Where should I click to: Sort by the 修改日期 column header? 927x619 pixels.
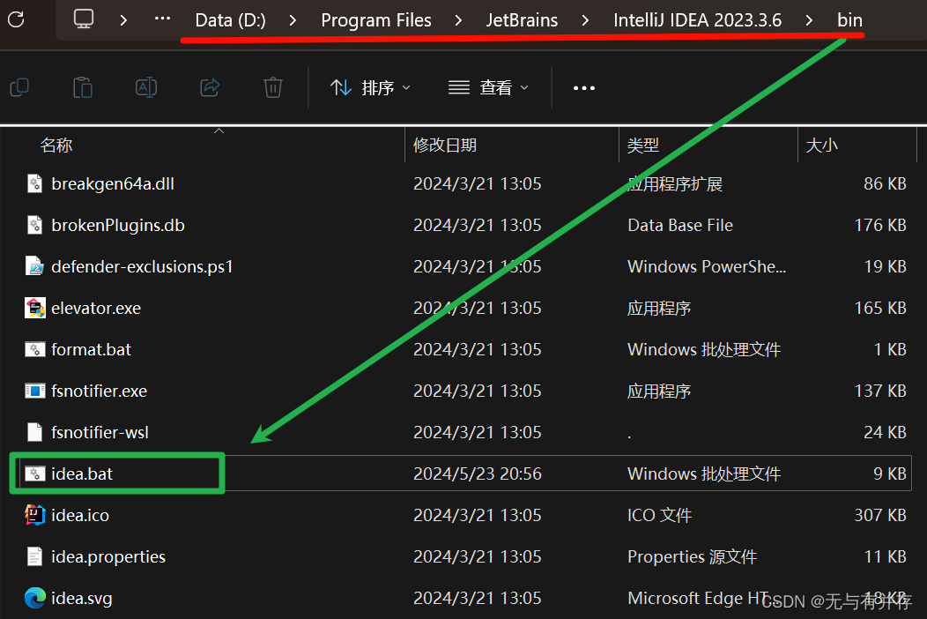click(x=445, y=145)
